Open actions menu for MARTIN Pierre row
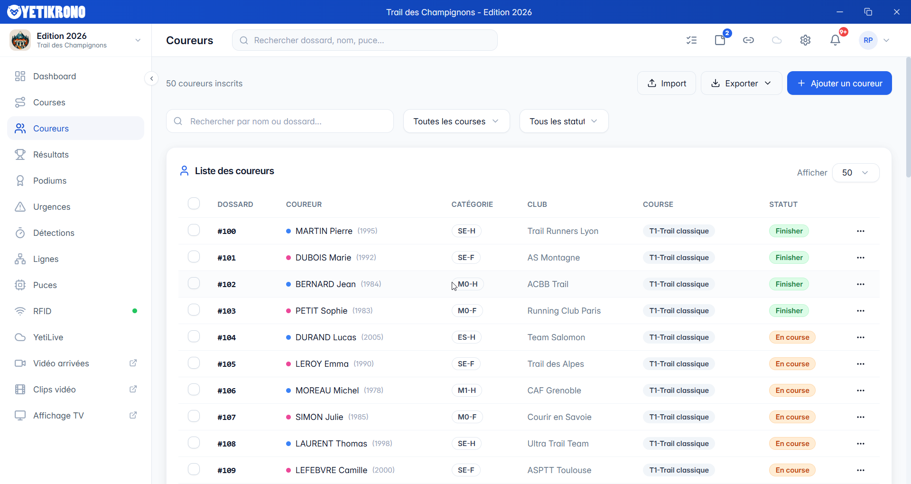Screen dimensions: 911x484 (x=861, y=231)
